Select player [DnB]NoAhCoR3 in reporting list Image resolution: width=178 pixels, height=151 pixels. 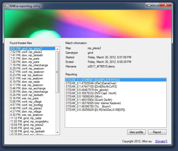92,87
